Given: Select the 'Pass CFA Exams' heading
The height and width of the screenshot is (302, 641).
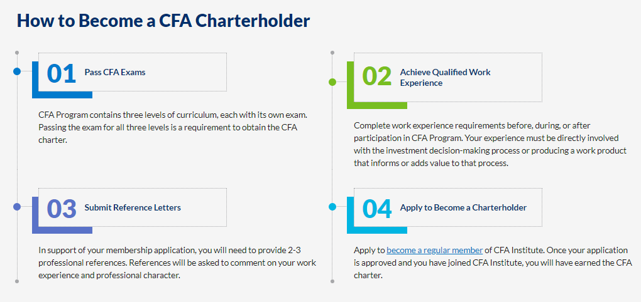Looking at the screenshot, I should (115, 72).
